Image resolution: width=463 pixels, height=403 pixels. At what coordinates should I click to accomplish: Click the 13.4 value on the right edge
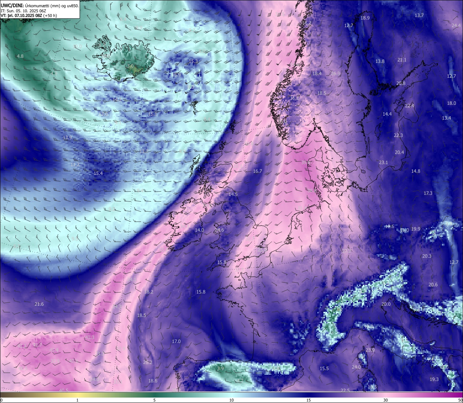click(446, 118)
